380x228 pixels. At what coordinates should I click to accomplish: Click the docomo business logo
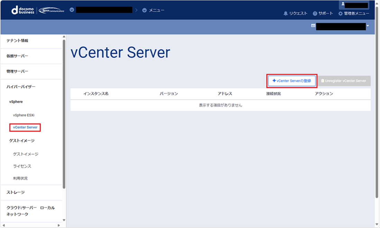23,10
